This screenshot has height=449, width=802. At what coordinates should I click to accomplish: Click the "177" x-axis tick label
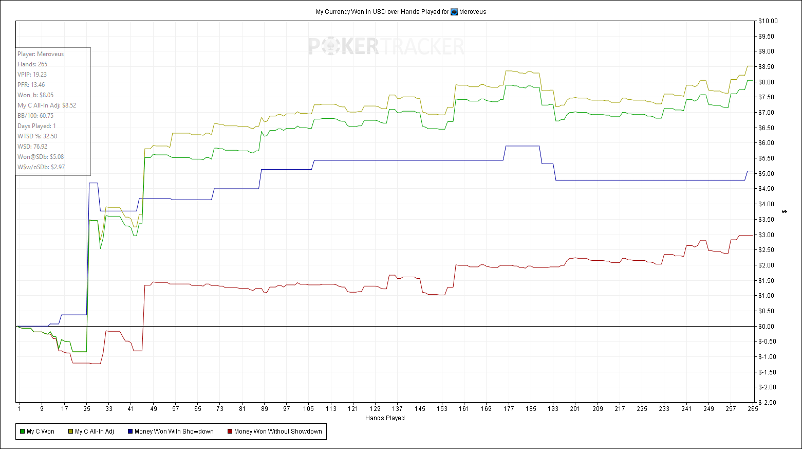pyautogui.click(x=509, y=409)
